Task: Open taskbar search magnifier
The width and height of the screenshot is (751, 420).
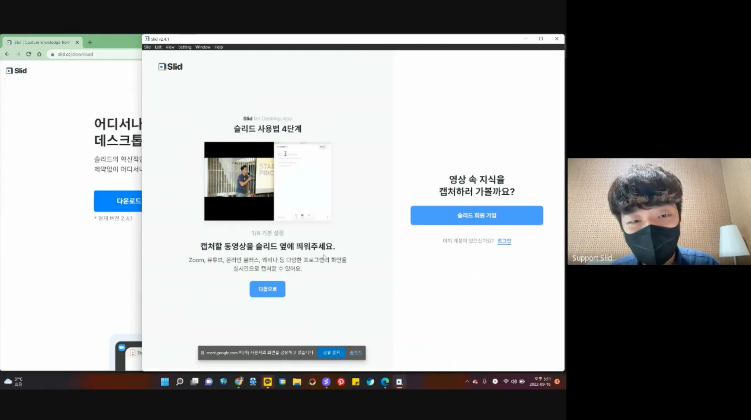Action: [x=179, y=382]
